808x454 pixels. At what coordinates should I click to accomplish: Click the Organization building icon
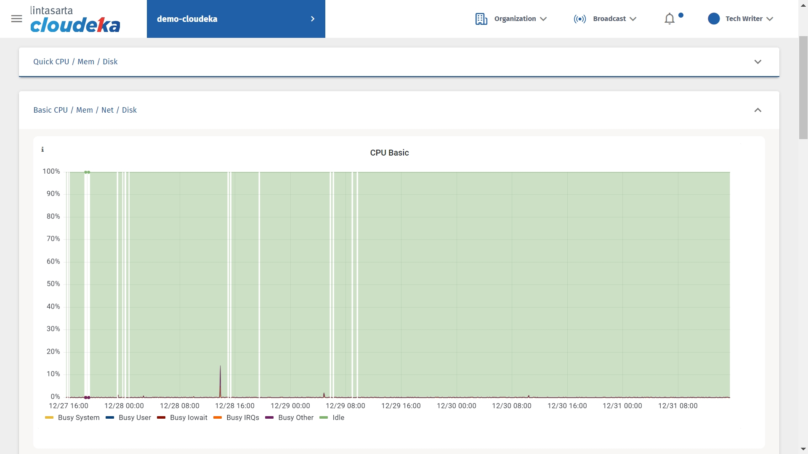tap(481, 19)
